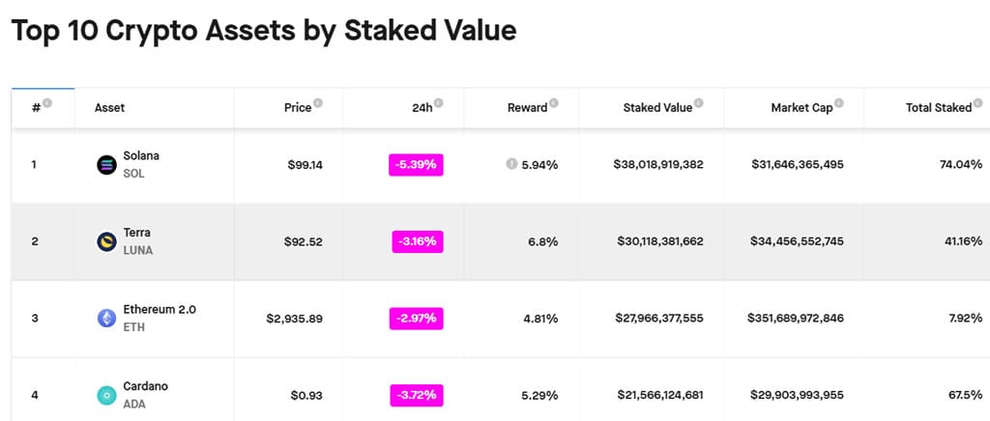Click Cardano's -3.72% 24h change badge
Screen dimensions: 990x421
(x=417, y=395)
